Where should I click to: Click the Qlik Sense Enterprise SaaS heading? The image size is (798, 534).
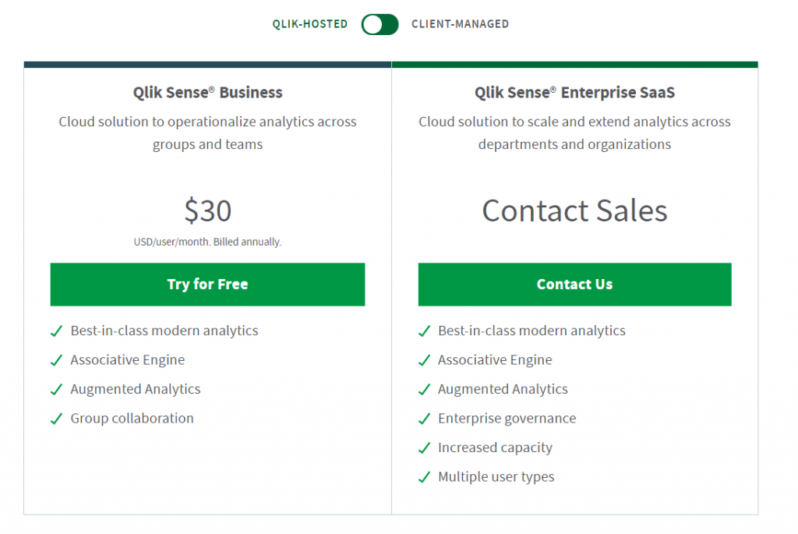coord(574,93)
